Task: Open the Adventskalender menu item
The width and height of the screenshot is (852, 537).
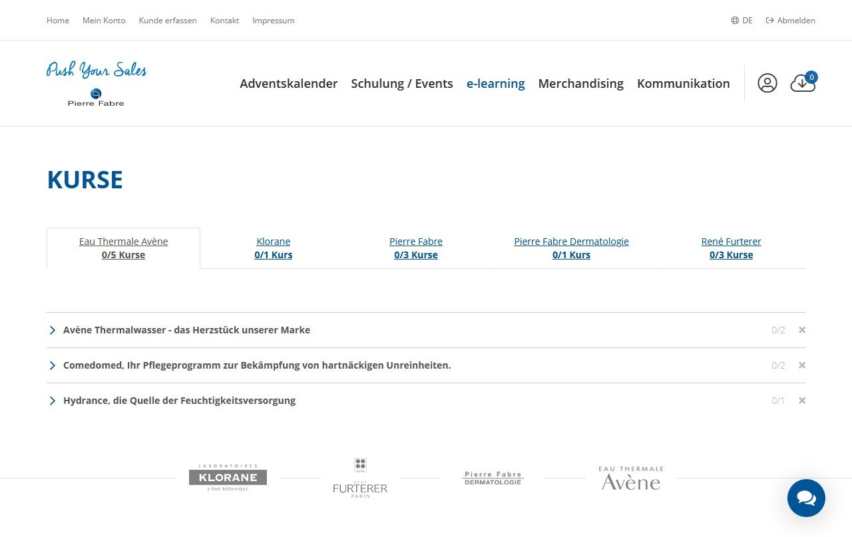Action: click(289, 83)
